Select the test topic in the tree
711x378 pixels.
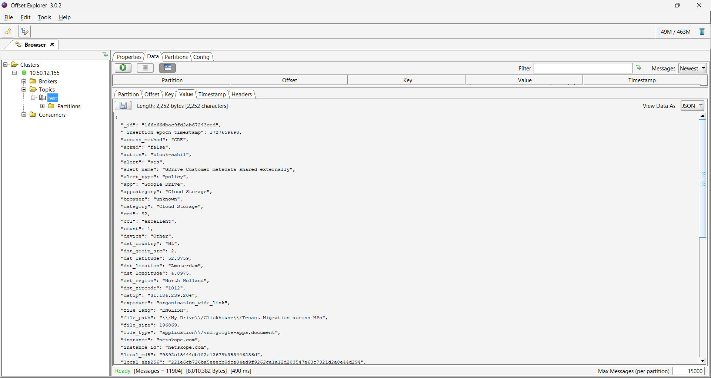pyautogui.click(x=53, y=98)
